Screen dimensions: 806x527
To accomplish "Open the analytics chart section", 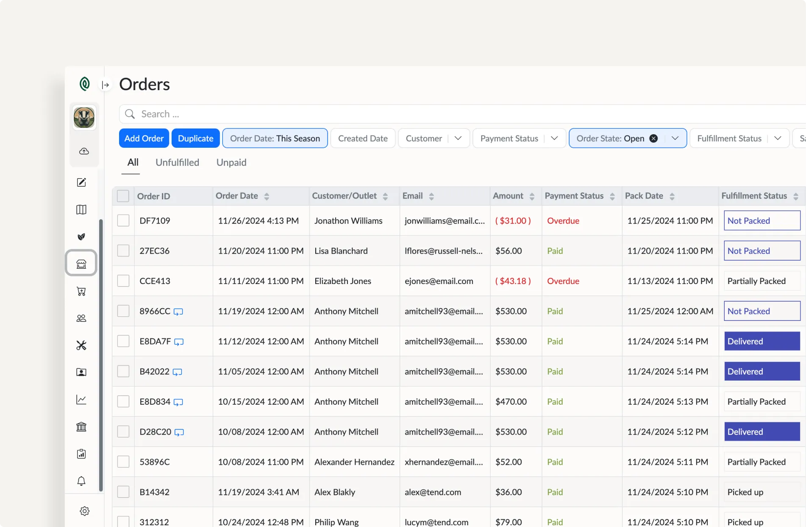I will pos(81,399).
